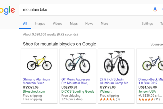
Task: Click the microphone voice search icon
Action: 155,10
